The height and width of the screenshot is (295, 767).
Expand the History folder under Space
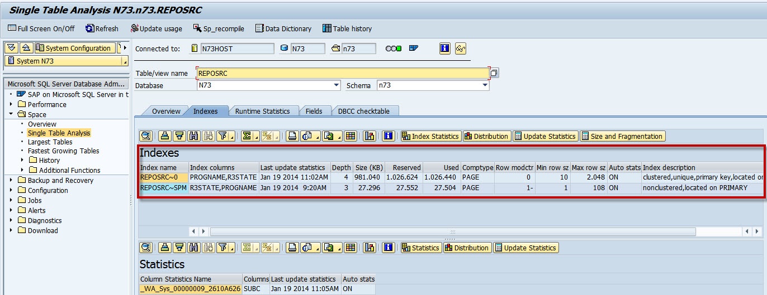point(22,160)
